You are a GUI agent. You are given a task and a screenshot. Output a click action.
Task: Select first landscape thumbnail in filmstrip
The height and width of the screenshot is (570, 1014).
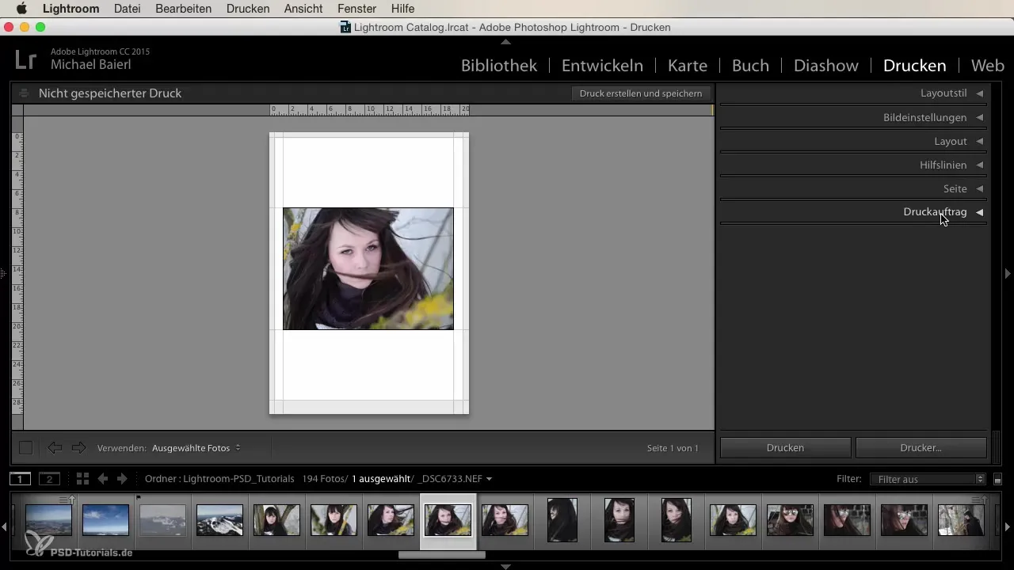pyautogui.click(x=48, y=520)
